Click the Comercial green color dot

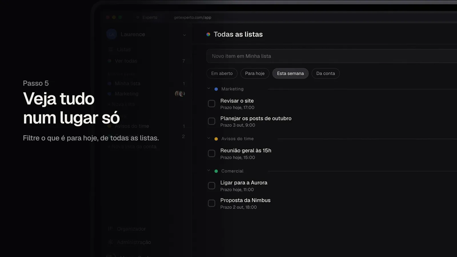(x=216, y=171)
